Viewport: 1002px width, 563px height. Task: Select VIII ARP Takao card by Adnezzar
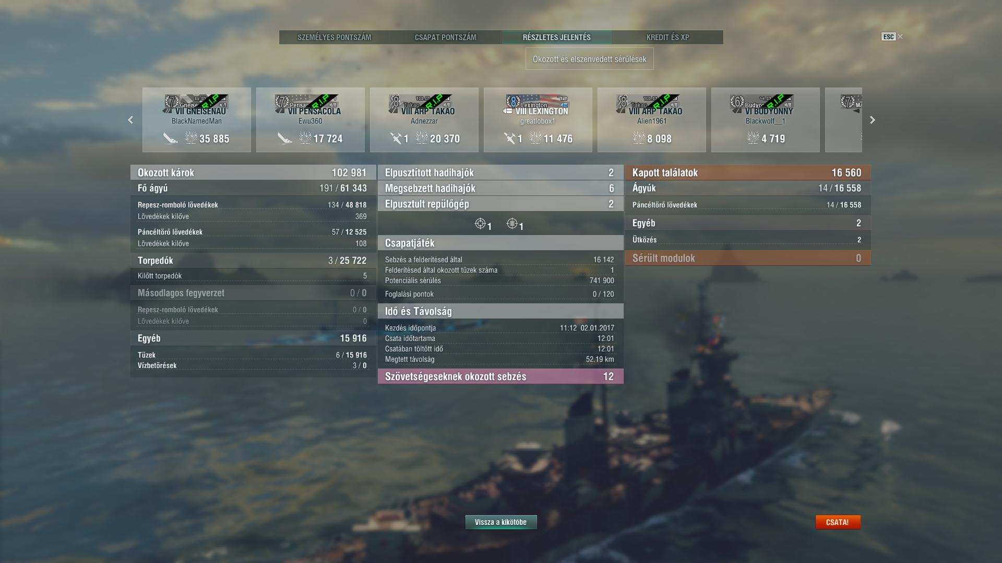coord(424,120)
